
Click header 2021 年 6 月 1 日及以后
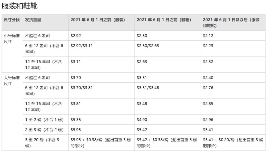(231, 23)
